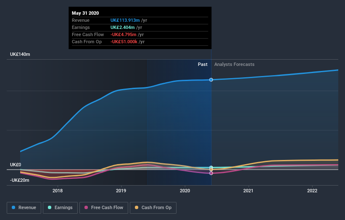Click the 'Cash From Op' row label in tooltip

coord(87,42)
